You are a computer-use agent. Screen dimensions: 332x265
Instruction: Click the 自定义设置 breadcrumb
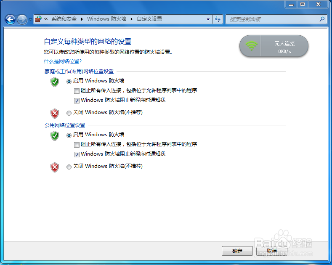(149, 19)
